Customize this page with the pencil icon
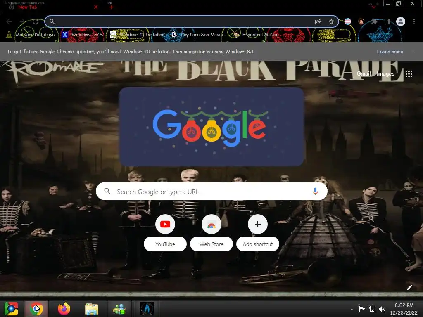This screenshot has width=423, height=317. pos(409,287)
